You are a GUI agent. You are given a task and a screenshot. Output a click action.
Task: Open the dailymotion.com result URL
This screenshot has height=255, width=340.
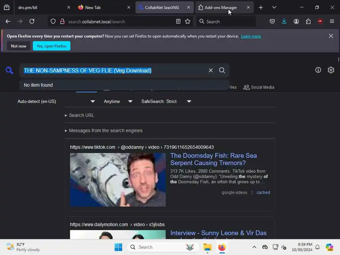117,225
